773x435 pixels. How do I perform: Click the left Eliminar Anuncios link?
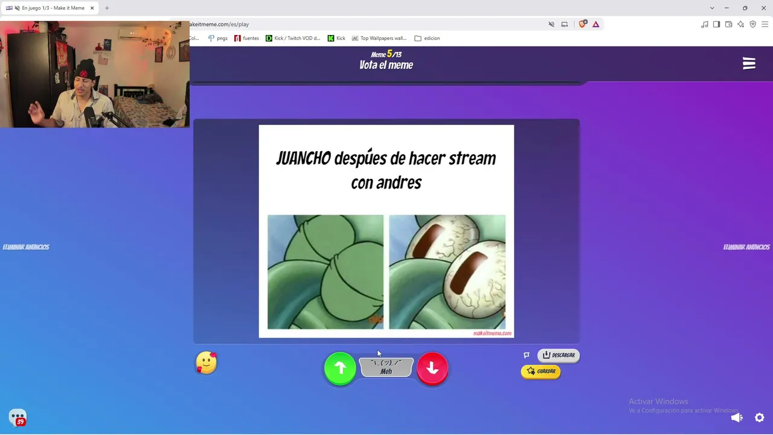[x=26, y=247]
